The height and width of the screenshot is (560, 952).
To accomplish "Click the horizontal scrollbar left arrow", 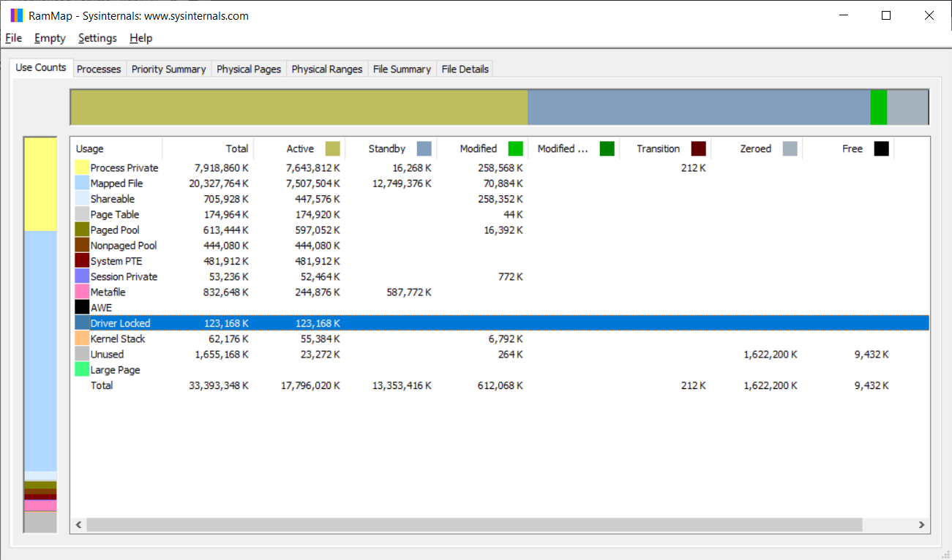I will (x=78, y=525).
